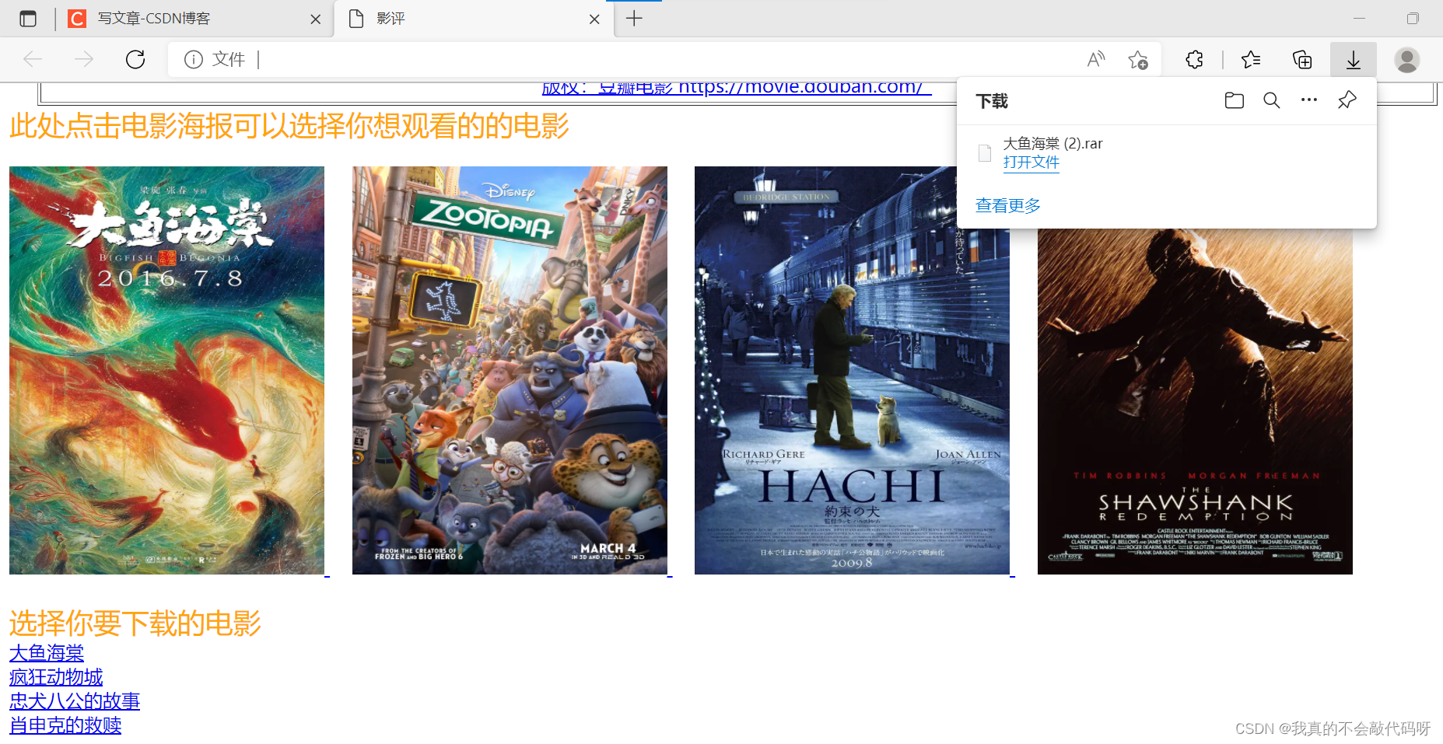The image size is (1443, 744).
Task: Open a new browser tab
Action: coord(634,19)
